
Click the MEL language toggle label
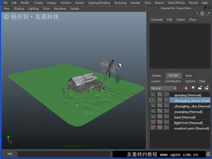point(10,154)
